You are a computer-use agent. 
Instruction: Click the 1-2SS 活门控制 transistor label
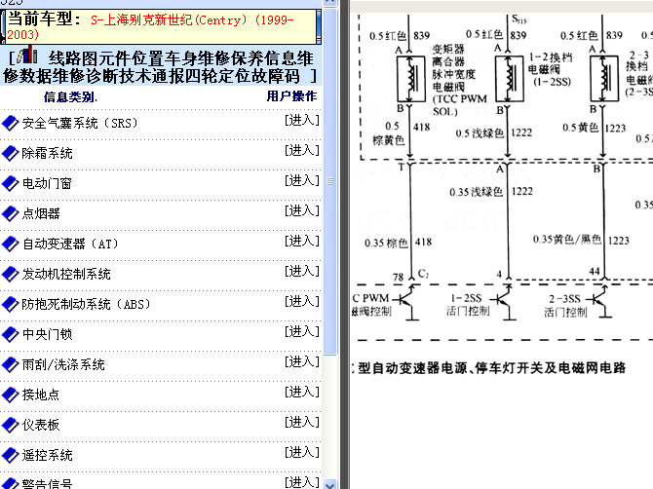(x=468, y=305)
